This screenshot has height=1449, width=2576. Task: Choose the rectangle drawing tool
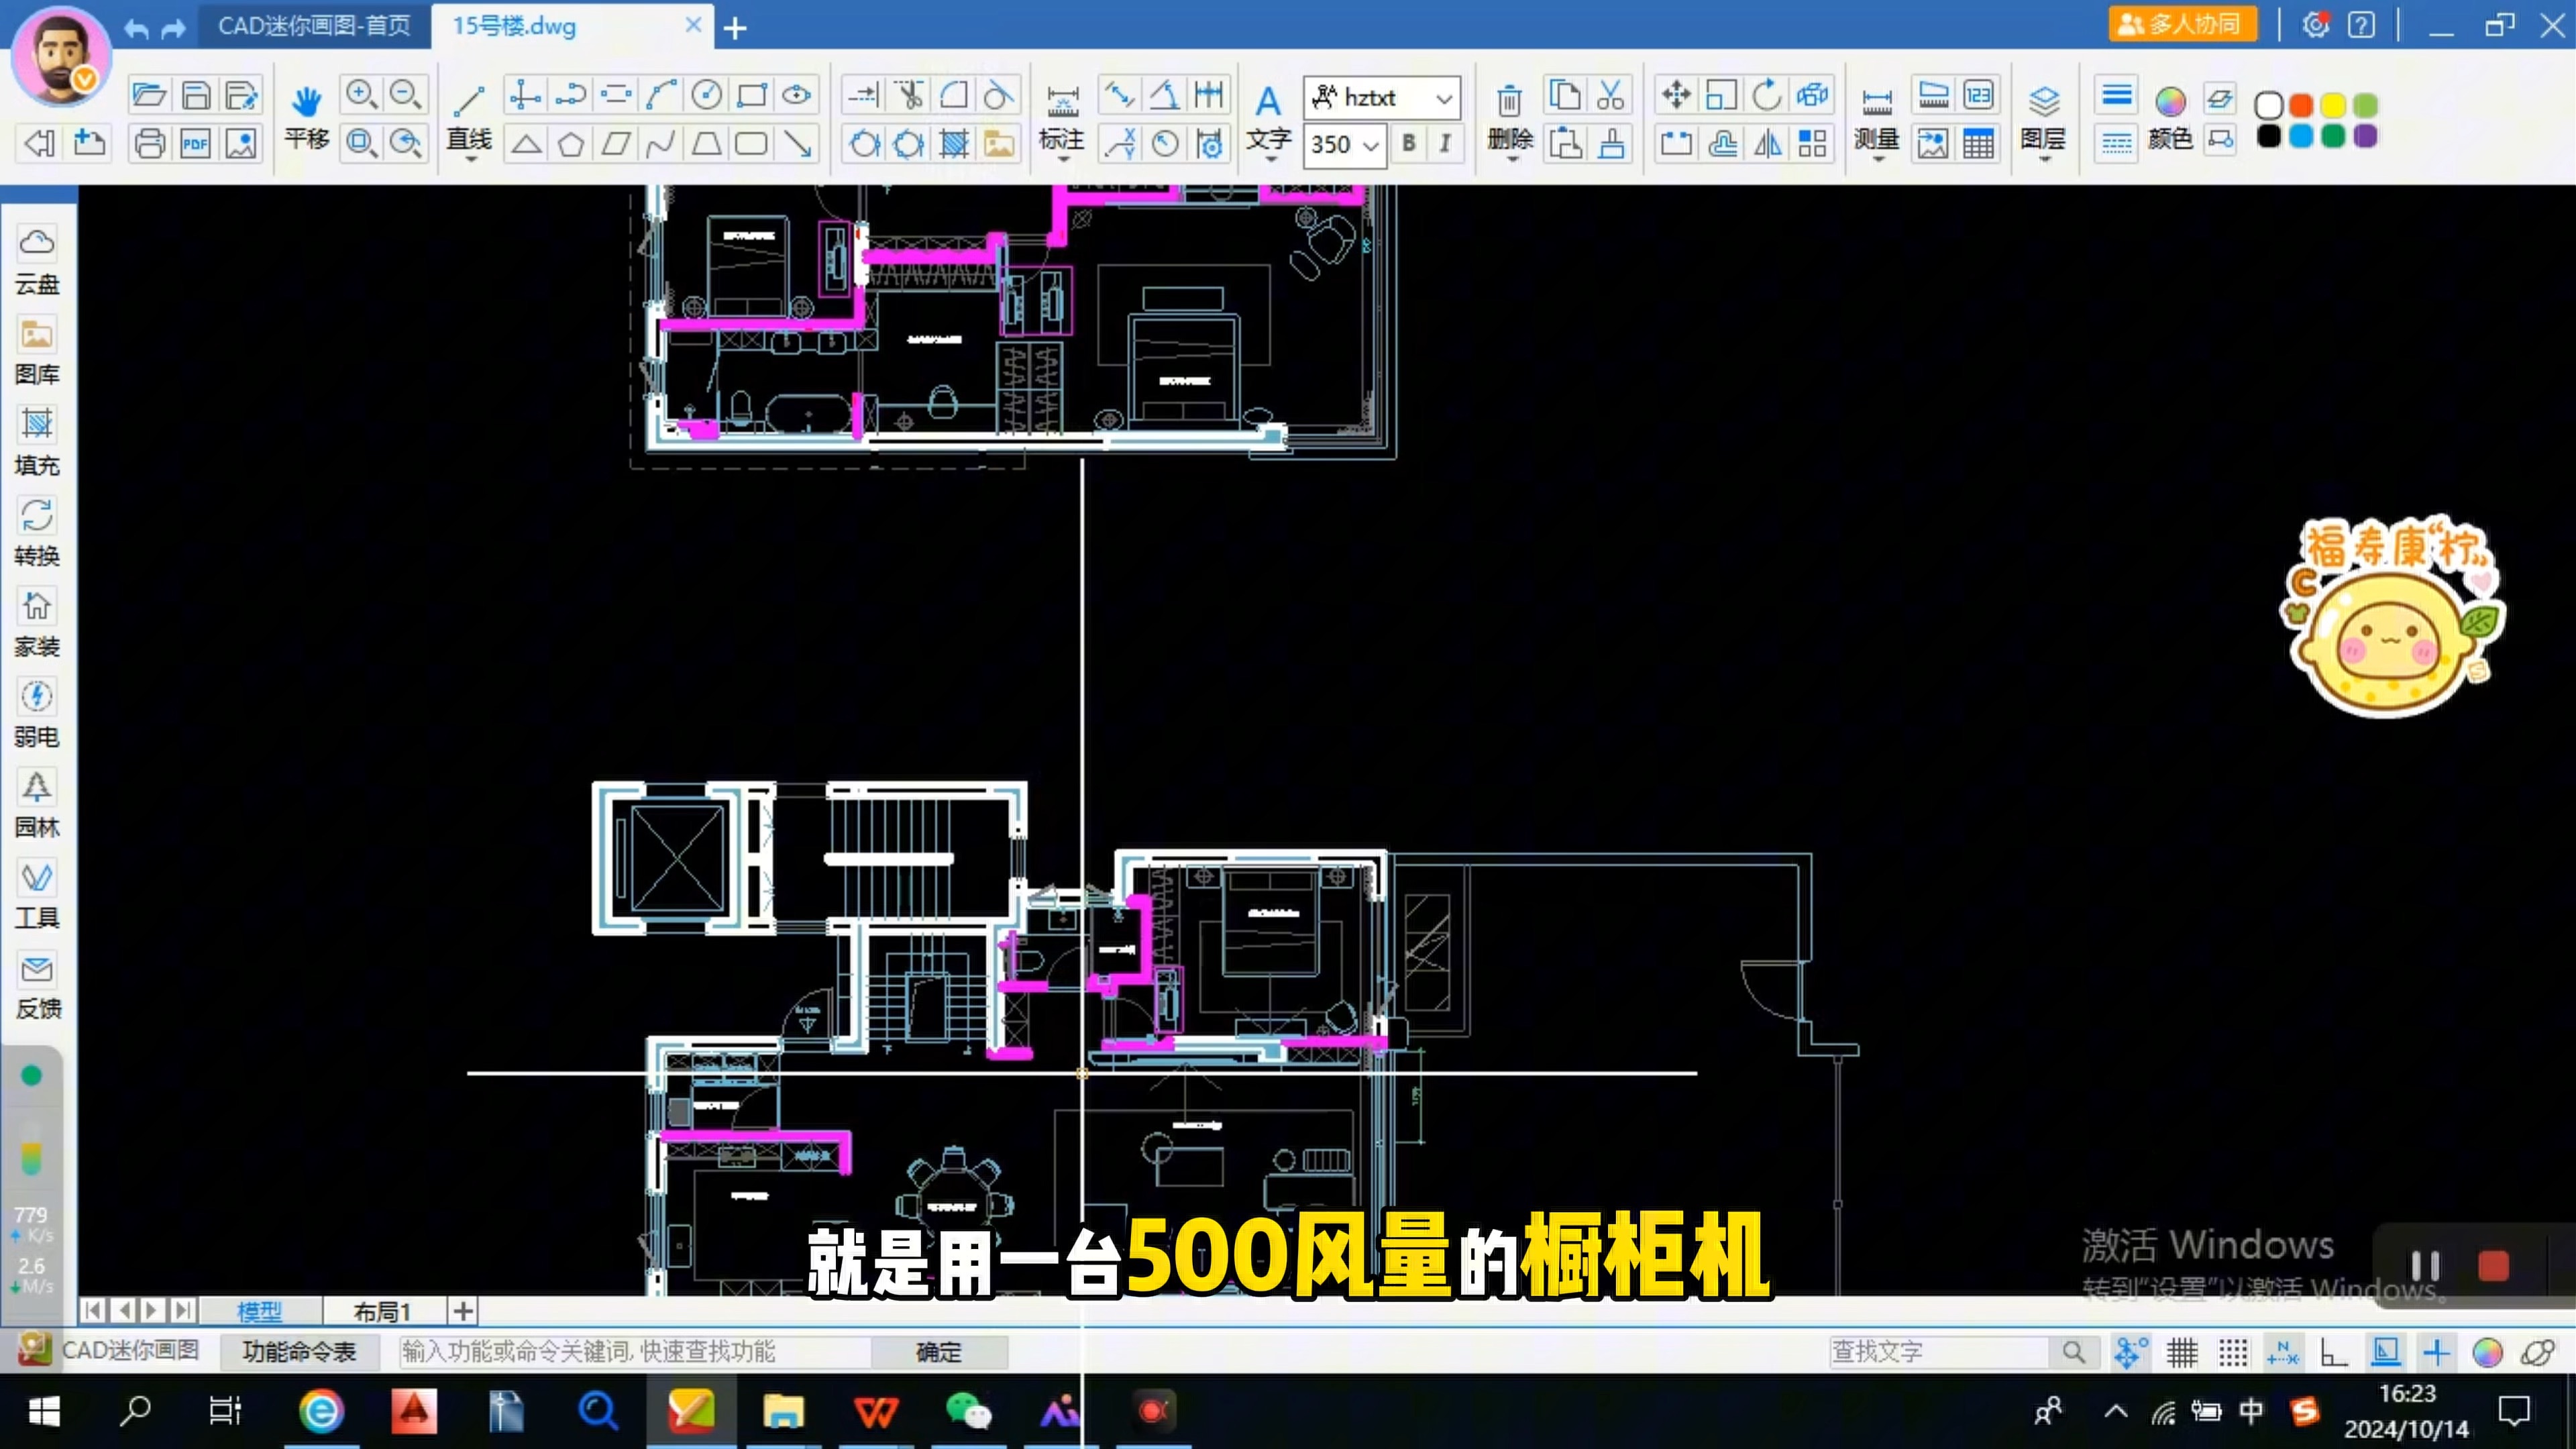[x=751, y=95]
